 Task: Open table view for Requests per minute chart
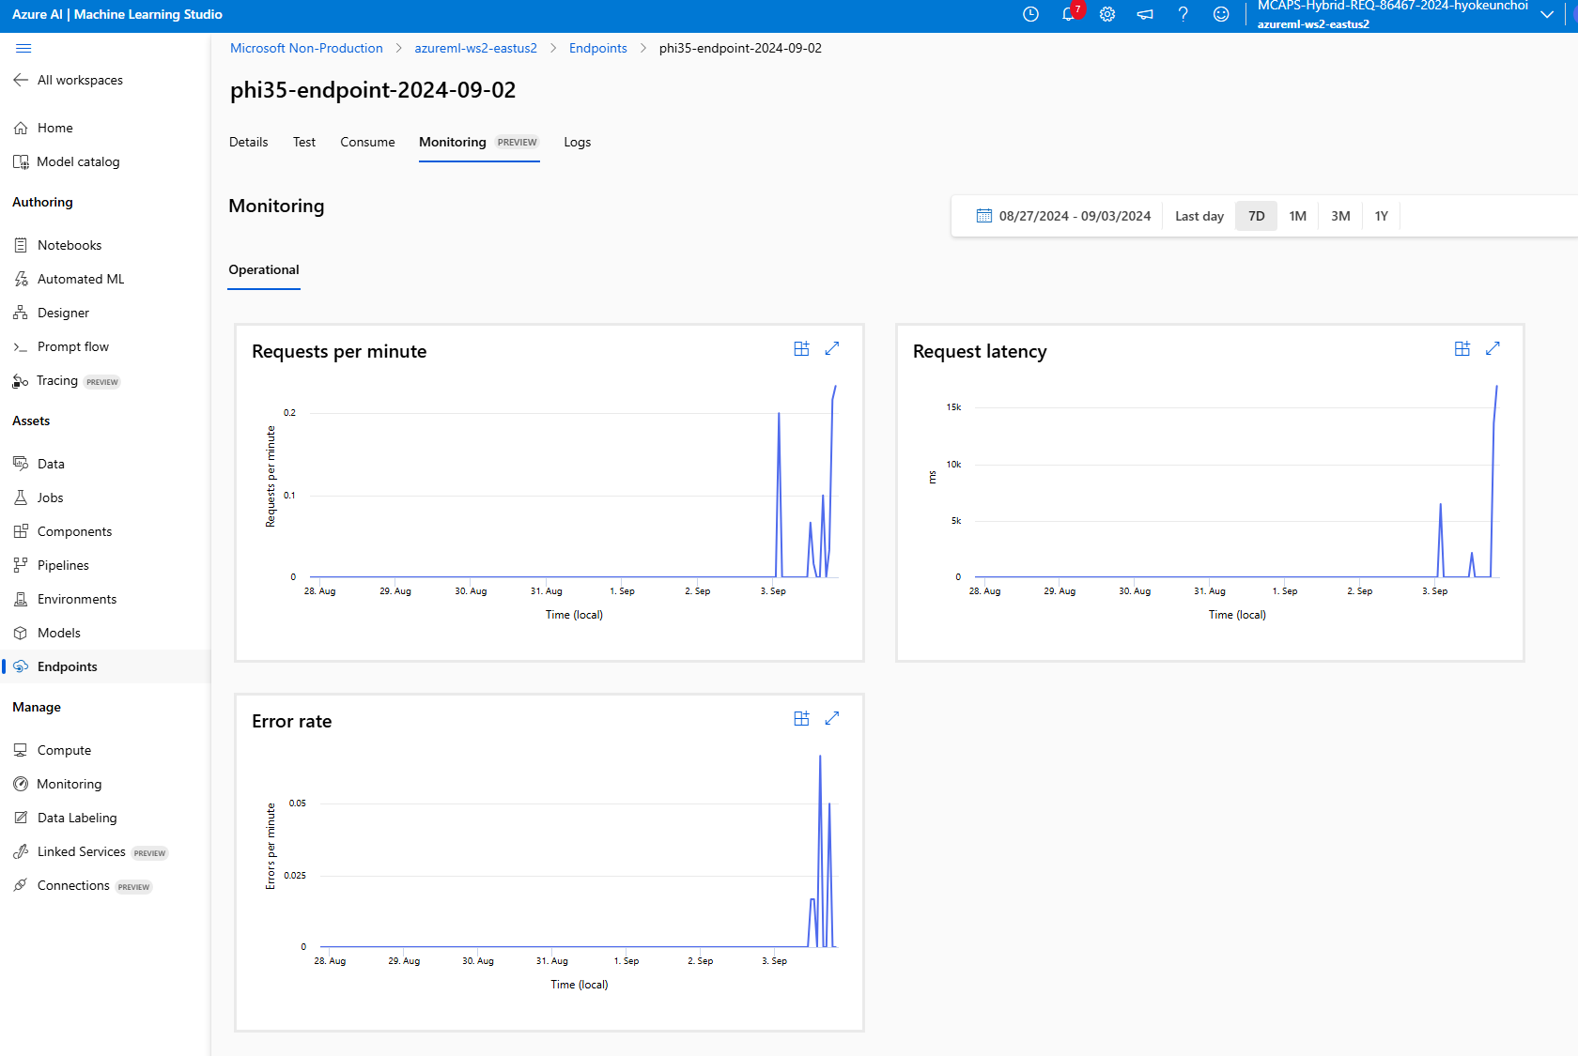(801, 348)
